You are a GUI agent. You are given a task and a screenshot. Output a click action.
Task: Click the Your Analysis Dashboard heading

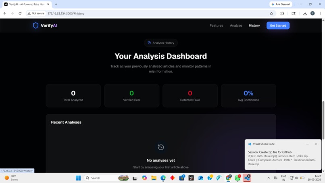coord(161,56)
